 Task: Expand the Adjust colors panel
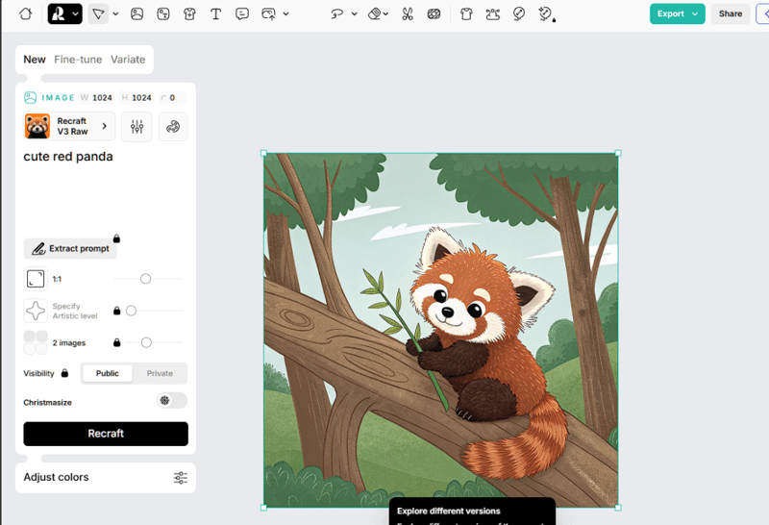click(106, 478)
